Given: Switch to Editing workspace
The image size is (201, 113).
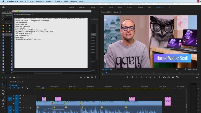Looking at the screenshot, I should [x=93, y=7].
